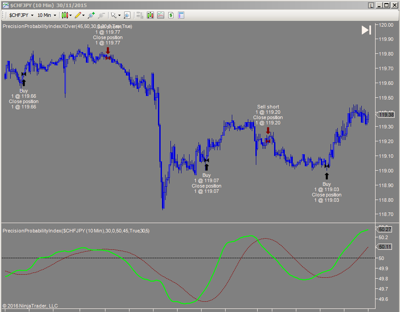Expand the cursor tool dropdown arrow
The width and height of the screenshot is (400, 312).
coord(120,15)
